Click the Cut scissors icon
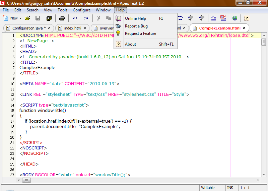The image size is (268, 191). click(x=98, y=18)
